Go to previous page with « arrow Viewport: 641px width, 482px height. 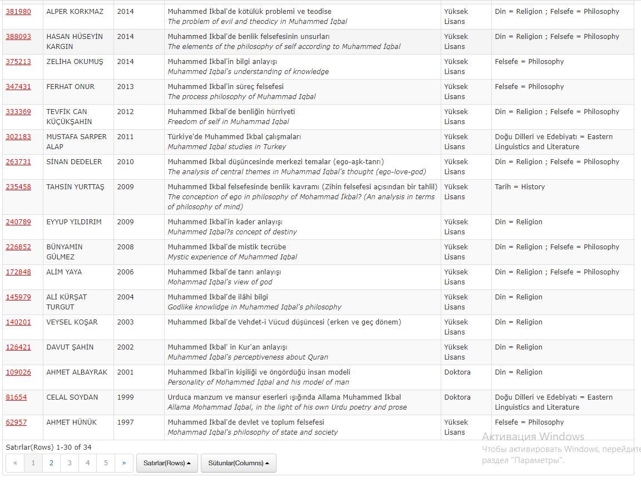(15, 463)
